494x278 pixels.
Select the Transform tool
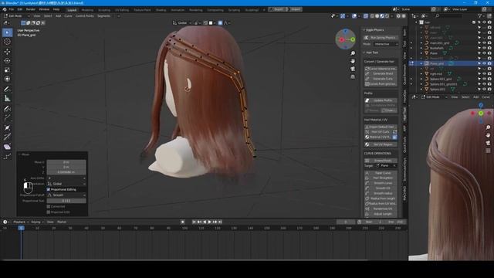7,79
